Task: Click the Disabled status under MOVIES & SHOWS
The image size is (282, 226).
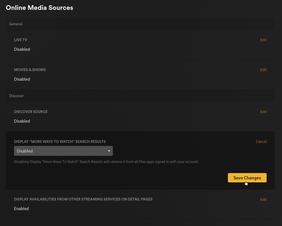Action: (22, 79)
